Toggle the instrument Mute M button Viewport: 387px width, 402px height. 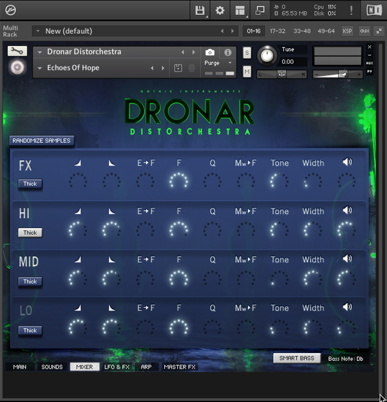pyautogui.click(x=247, y=71)
